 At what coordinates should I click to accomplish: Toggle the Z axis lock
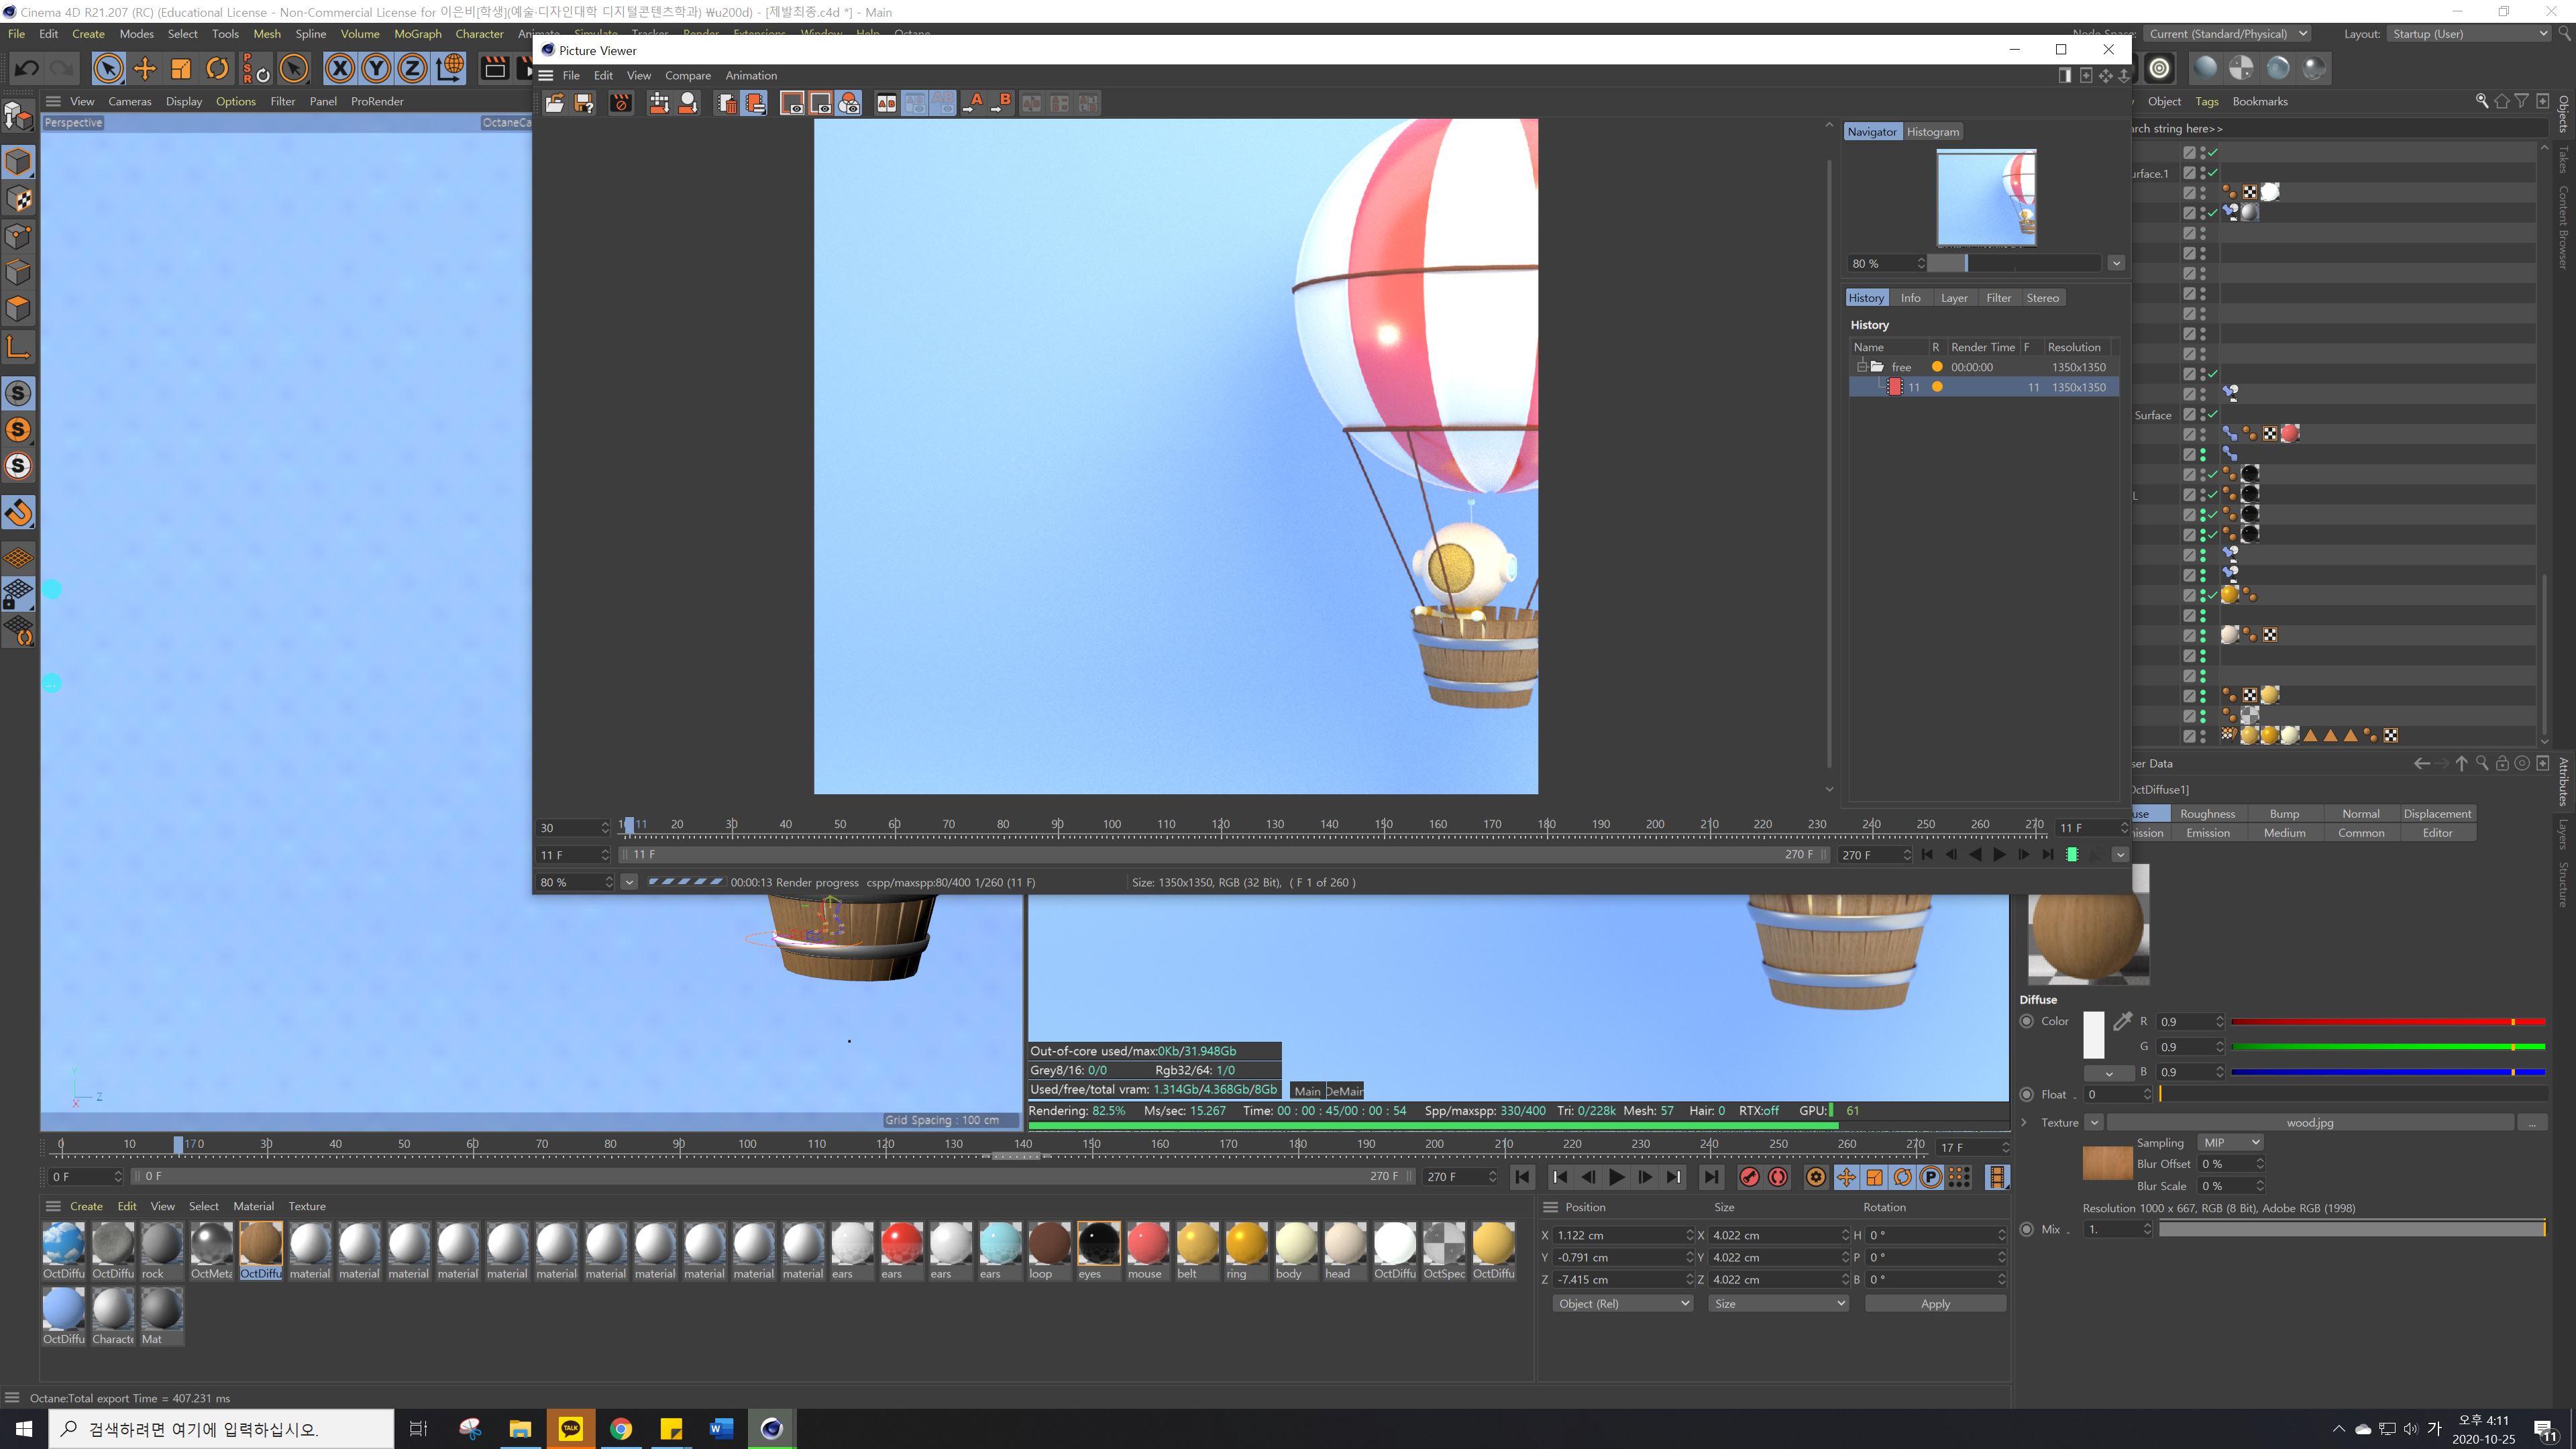point(412,68)
